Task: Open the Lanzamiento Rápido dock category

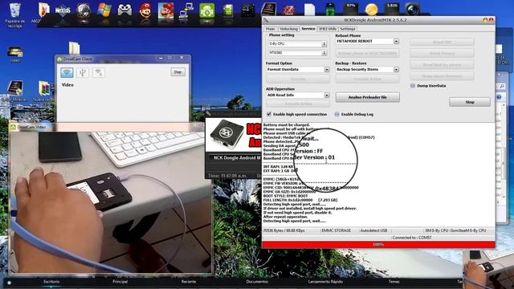Action: [325, 282]
